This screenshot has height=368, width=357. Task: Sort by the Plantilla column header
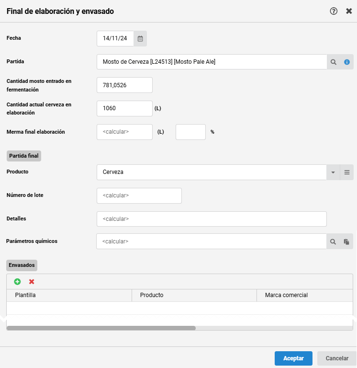coord(69,295)
